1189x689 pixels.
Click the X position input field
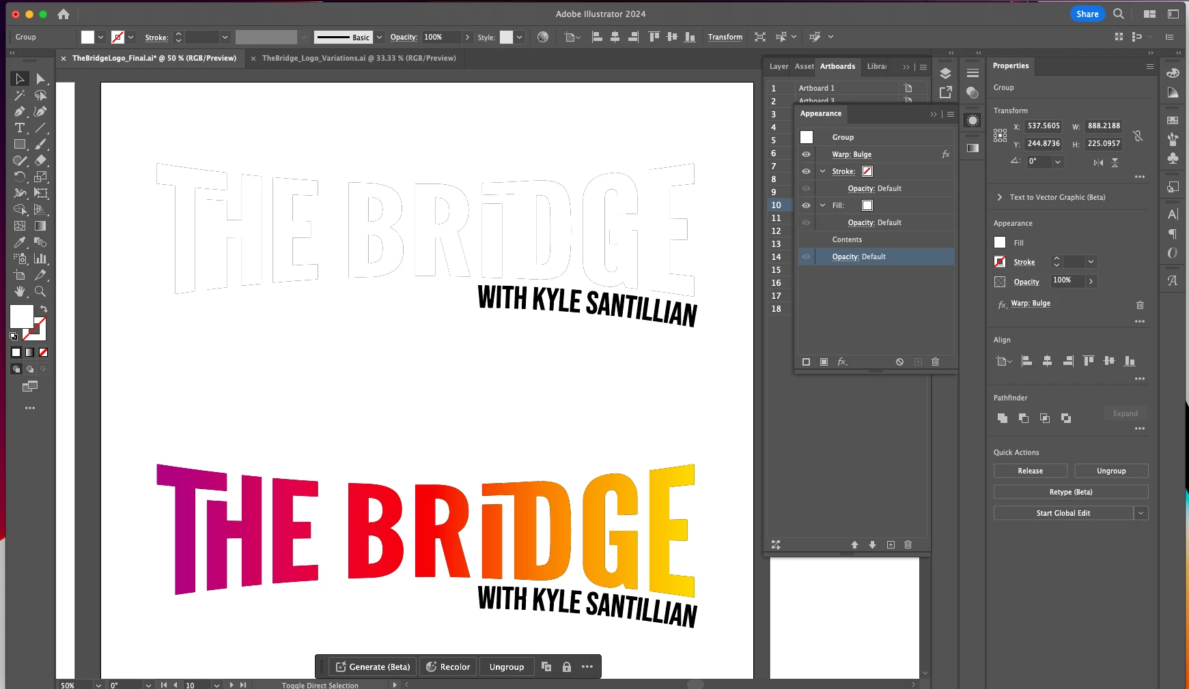(x=1044, y=126)
